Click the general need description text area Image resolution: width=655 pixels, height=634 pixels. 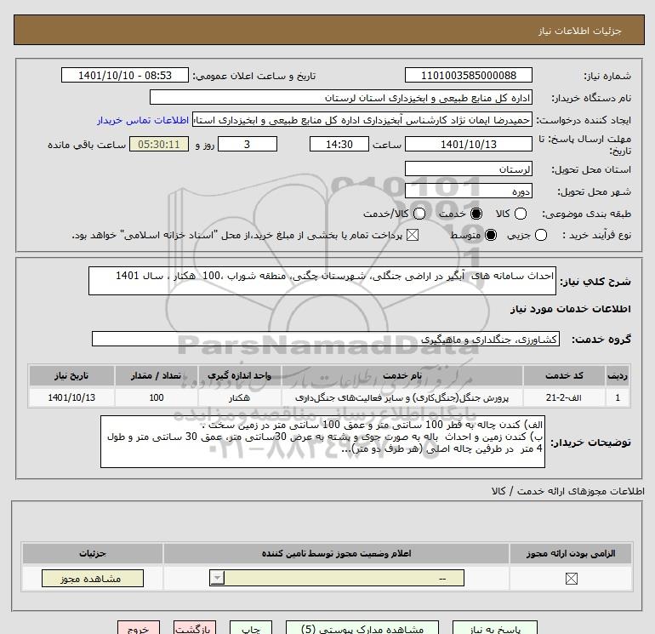(322, 281)
